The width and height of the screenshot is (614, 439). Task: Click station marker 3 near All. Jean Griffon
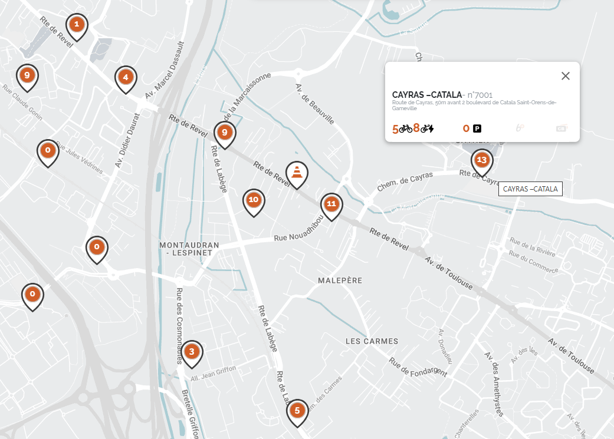(x=192, y=351)
